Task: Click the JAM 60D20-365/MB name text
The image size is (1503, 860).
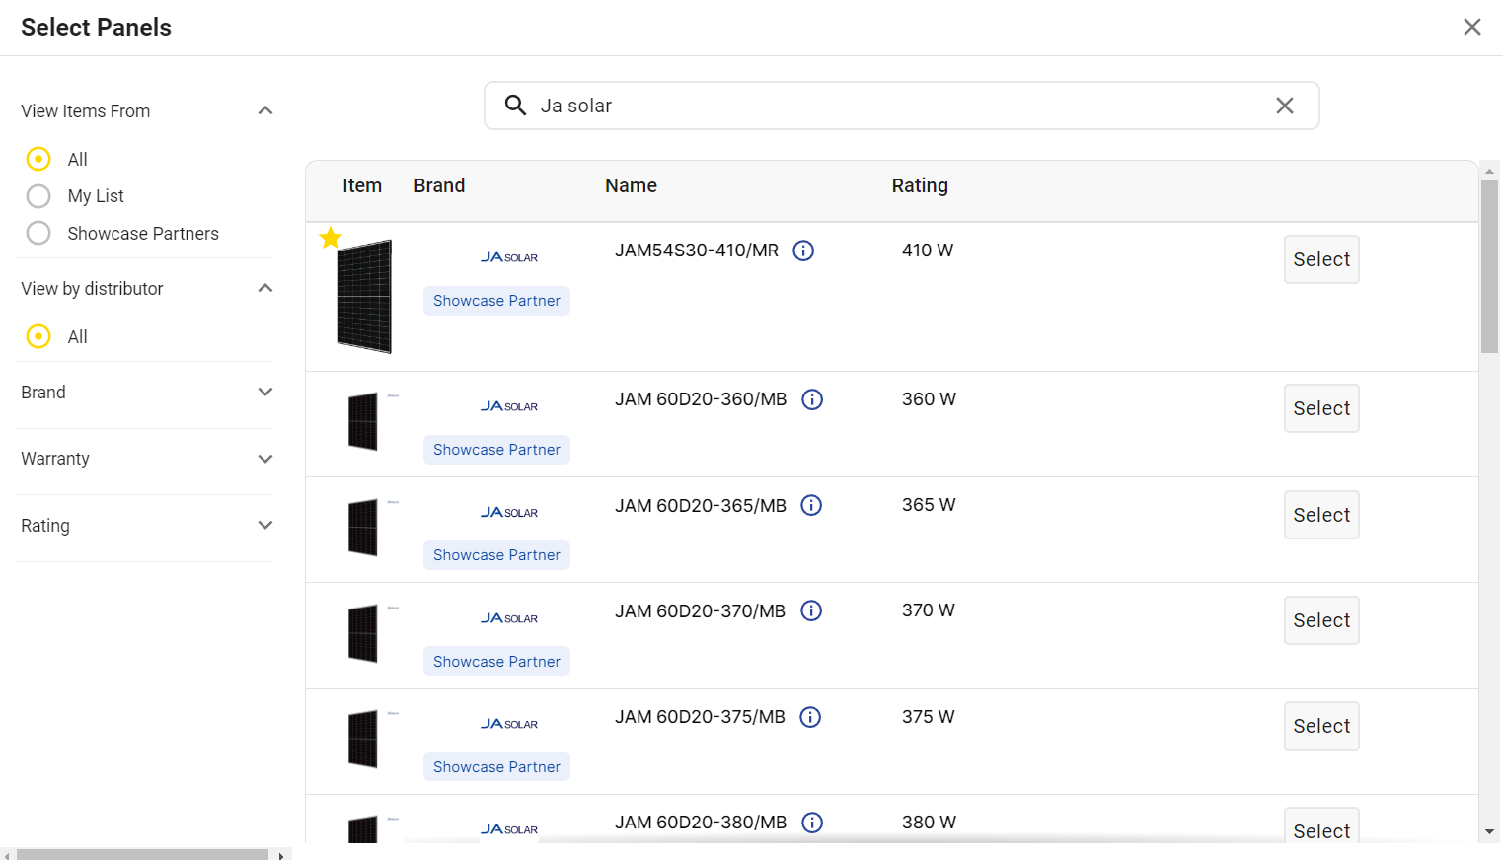Action: click(x=701, y=506)
